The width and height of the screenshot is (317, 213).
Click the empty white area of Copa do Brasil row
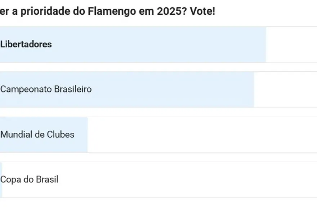click(187, 180)
